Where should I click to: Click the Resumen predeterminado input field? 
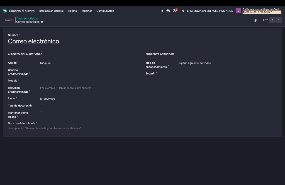[89, 88]
